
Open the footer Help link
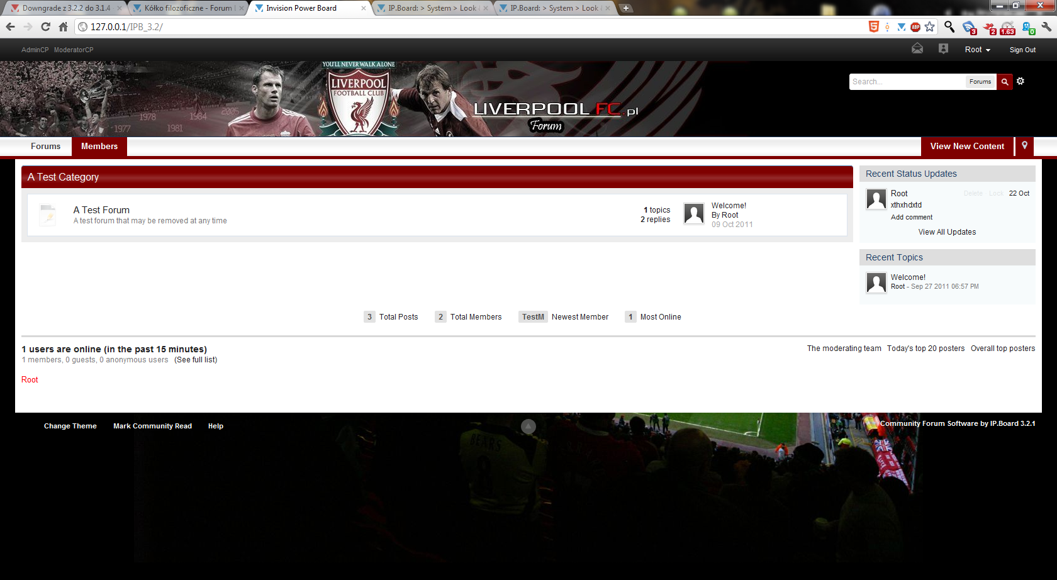pos(216,426)
